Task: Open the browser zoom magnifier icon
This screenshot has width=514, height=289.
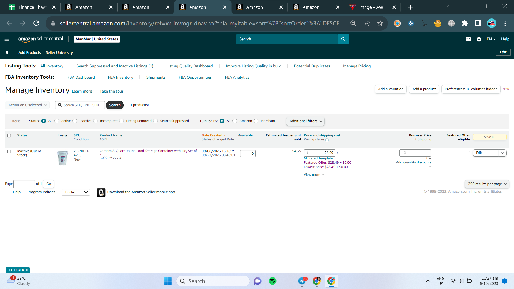Action: 353,23
